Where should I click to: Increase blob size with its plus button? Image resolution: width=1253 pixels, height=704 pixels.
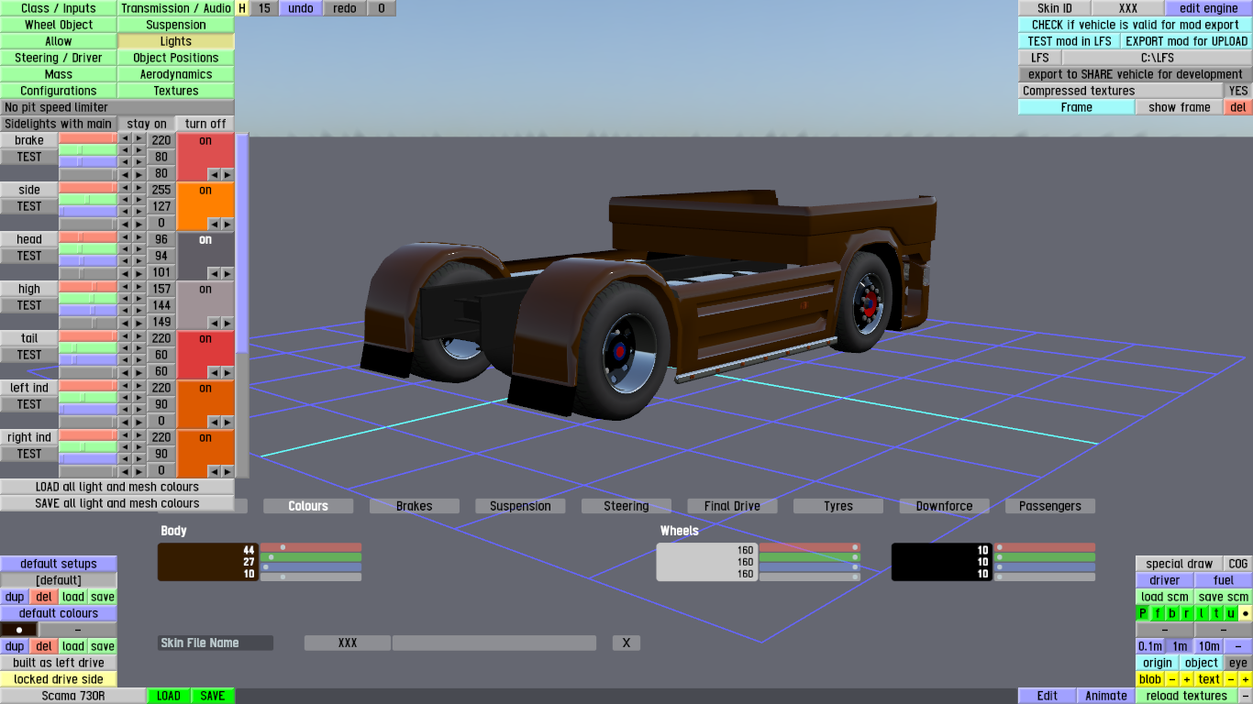pos(1187,679)
